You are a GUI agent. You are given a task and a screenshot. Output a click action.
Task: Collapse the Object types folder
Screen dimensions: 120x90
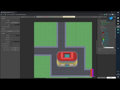click(99, 28)
